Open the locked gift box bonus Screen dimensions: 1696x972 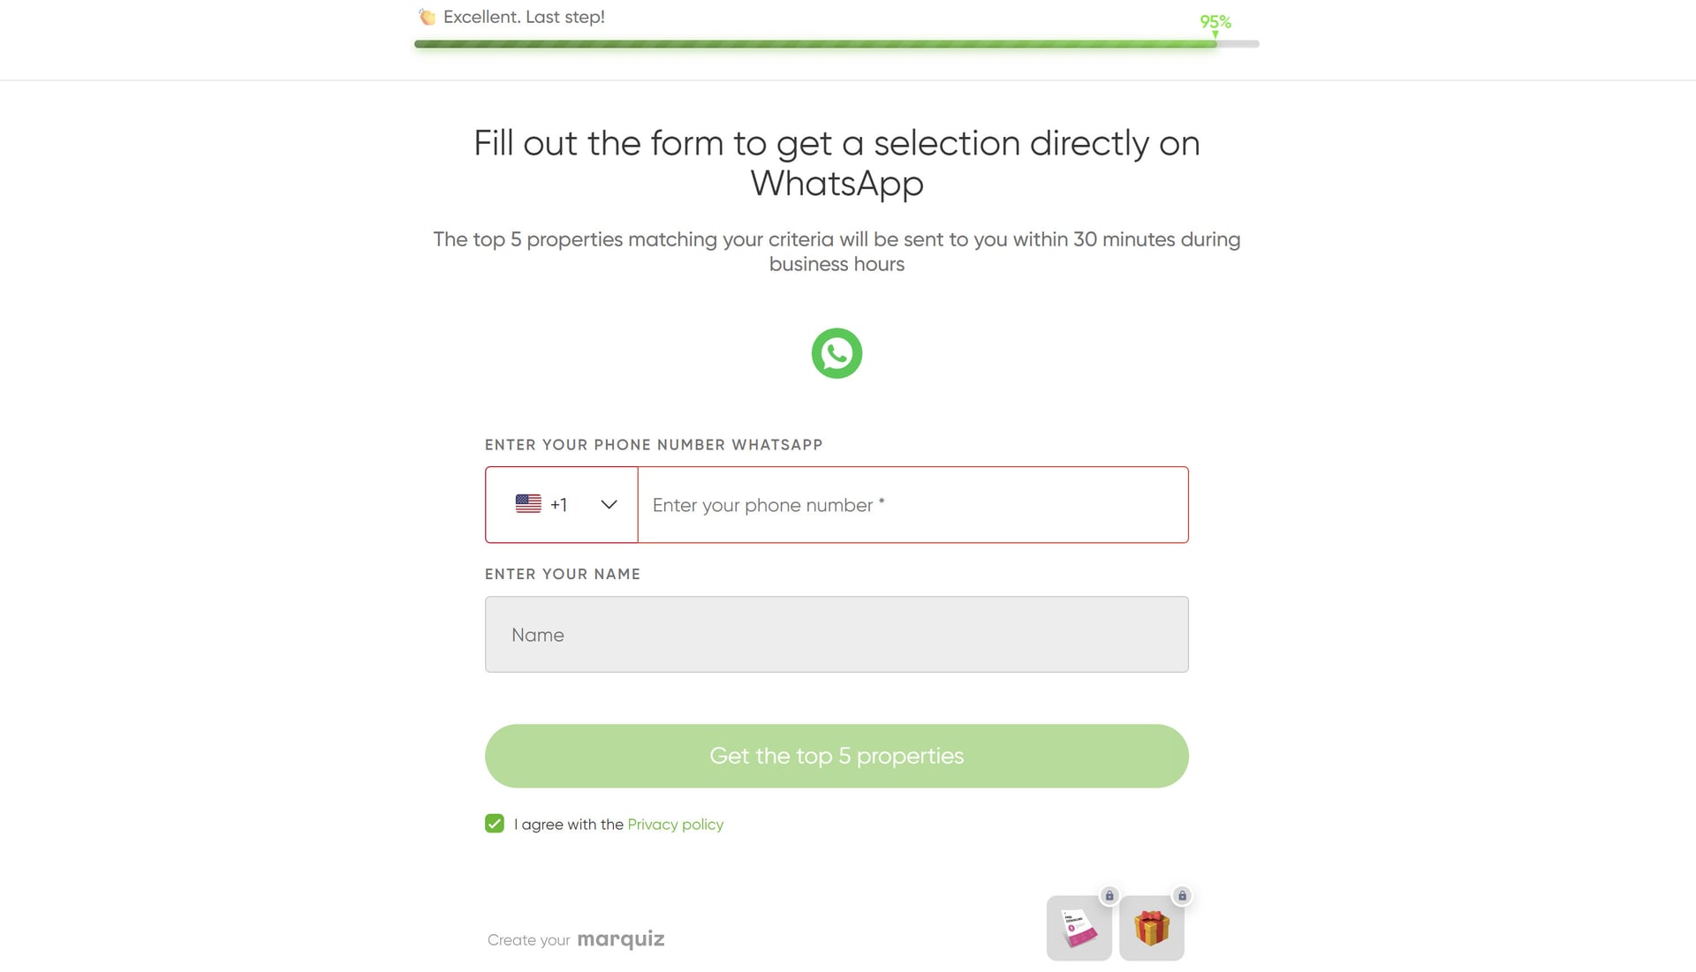pyautogui.click(x=1152, y=928)
